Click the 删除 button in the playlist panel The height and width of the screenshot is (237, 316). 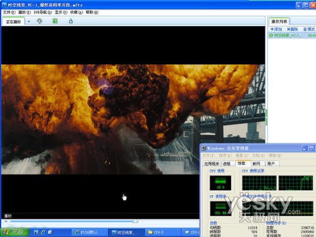[x=293, y=29]
